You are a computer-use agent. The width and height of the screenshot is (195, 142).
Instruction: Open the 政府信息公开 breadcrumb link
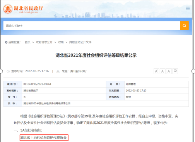click(44, 42)
